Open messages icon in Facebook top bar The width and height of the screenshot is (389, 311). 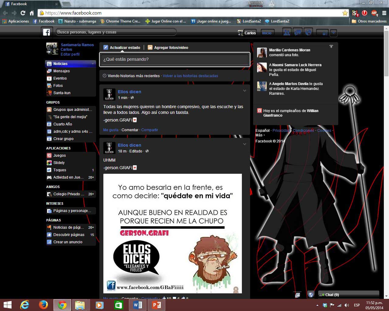[x=298, y=32]
